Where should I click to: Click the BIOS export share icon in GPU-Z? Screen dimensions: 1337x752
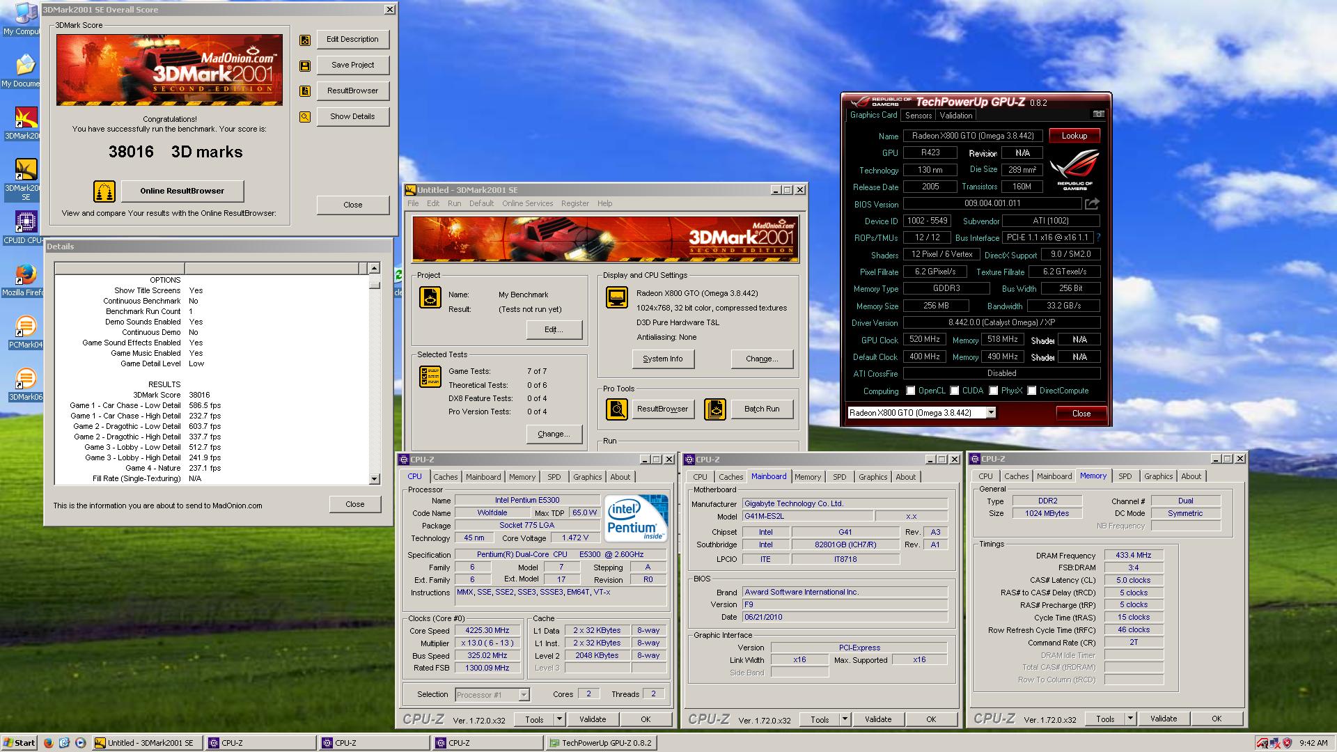pyautogui.click(x=1092, y=203)
